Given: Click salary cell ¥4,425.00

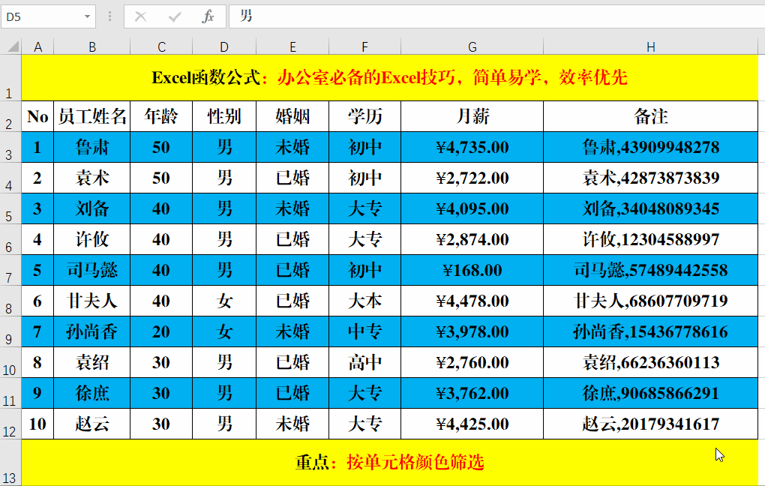Looking at the screenshot, I should [472, 424].
